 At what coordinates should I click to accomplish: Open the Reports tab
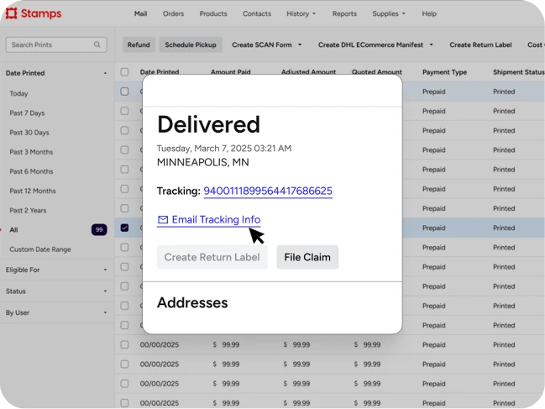(x=344, y=13)
